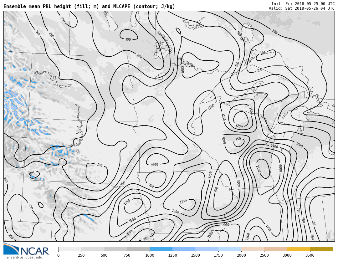Viewport: 338px width, 261px height.
Task: Pick the 2500–3000 tan colorbar swatch
Action: pyautogui.click(x=276, y=249)
